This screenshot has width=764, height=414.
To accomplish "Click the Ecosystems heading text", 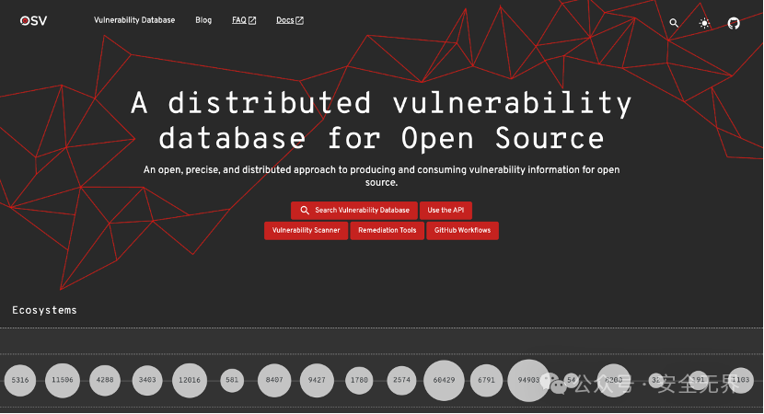I will (x=44, y=310).
